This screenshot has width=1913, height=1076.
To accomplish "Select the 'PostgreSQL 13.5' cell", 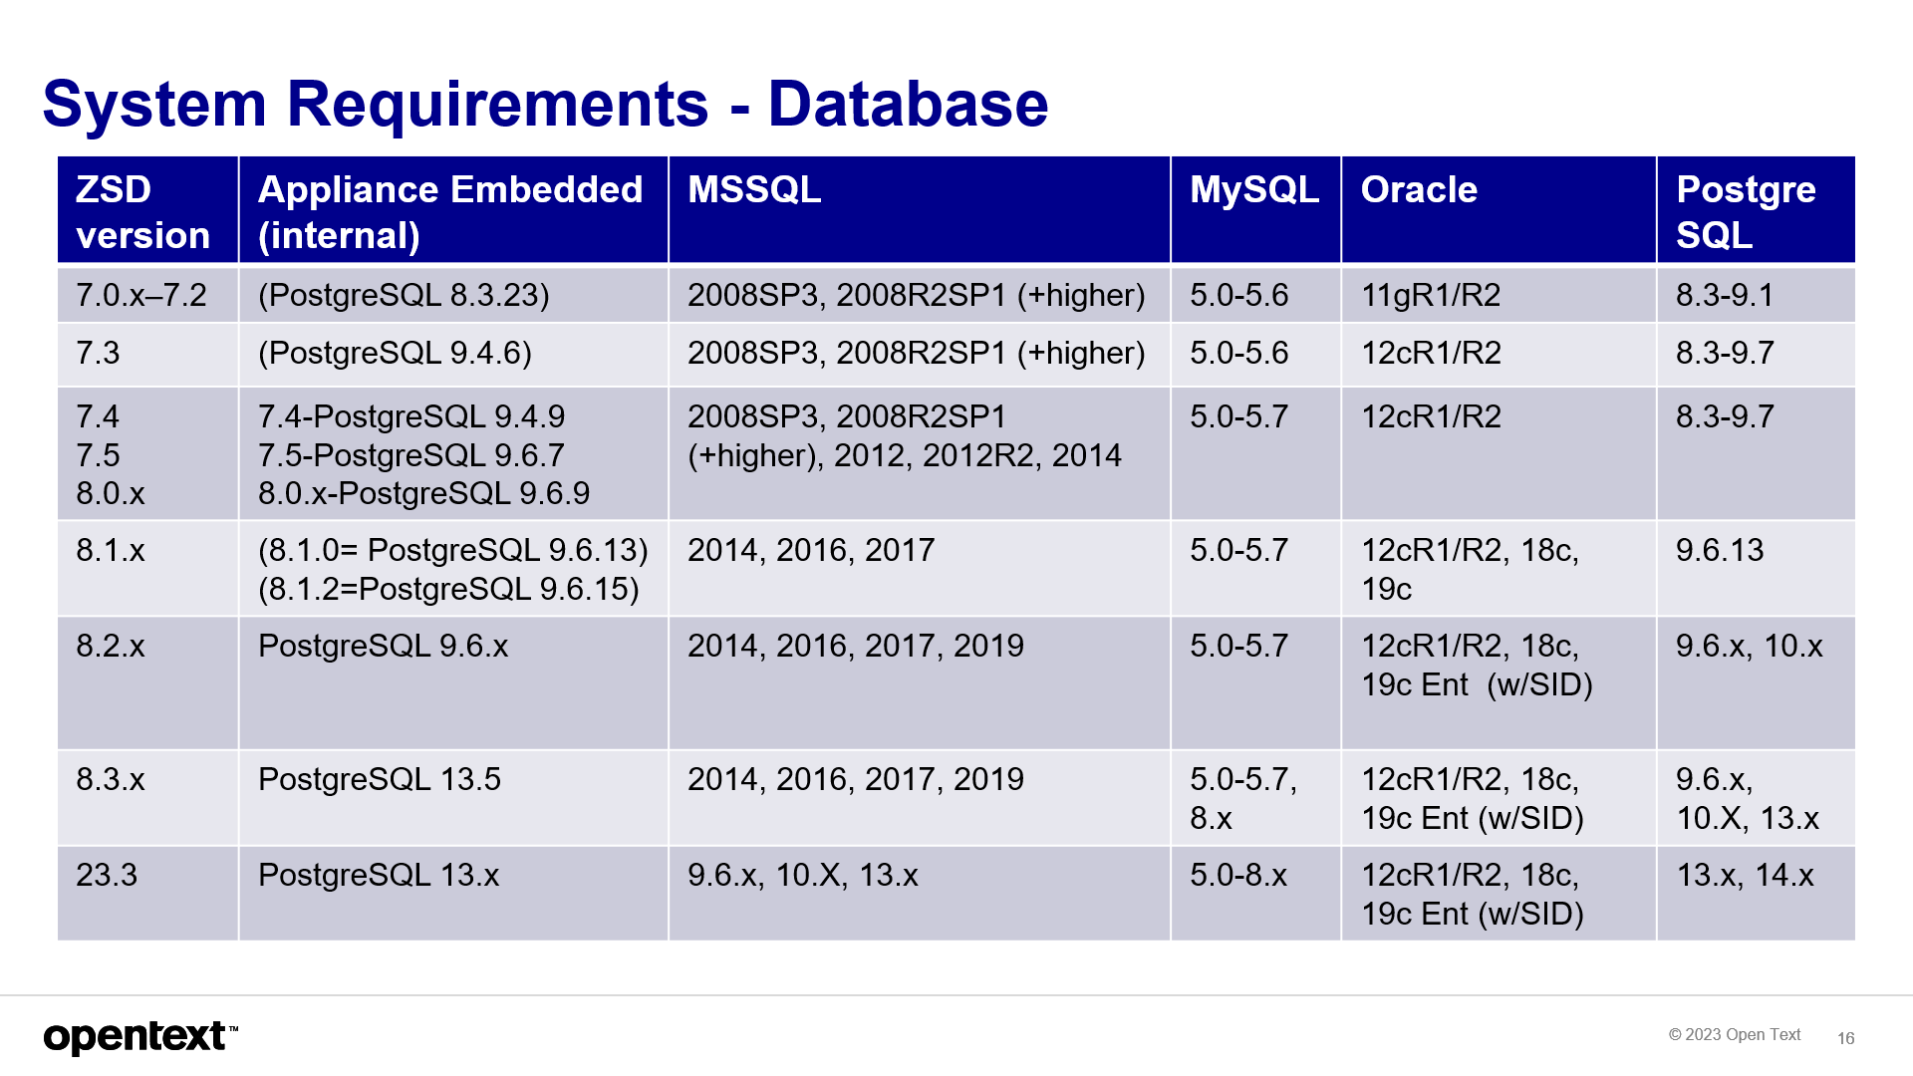I will click(x=453, y=798).
